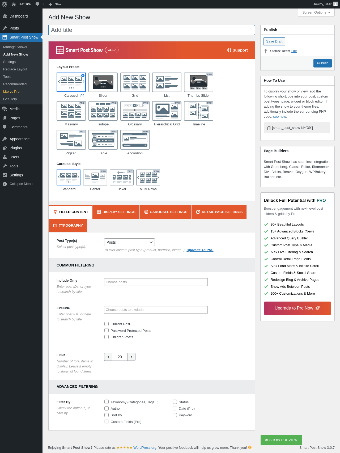Image resolution: width=340 pixels, height=453 pixels.
Task: Enable Children Posts exclusion
Action: [107, 337]
